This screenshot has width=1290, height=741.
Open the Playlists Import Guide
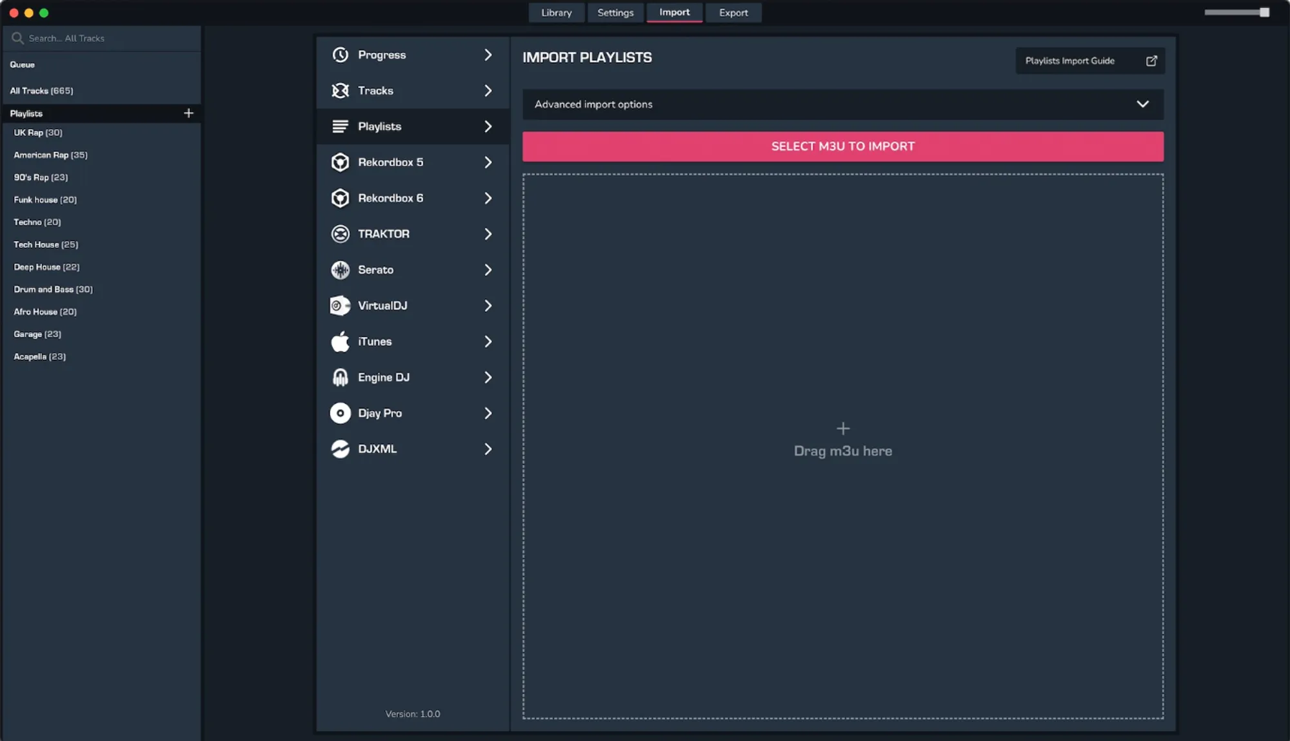click(x=1070, y=61)
